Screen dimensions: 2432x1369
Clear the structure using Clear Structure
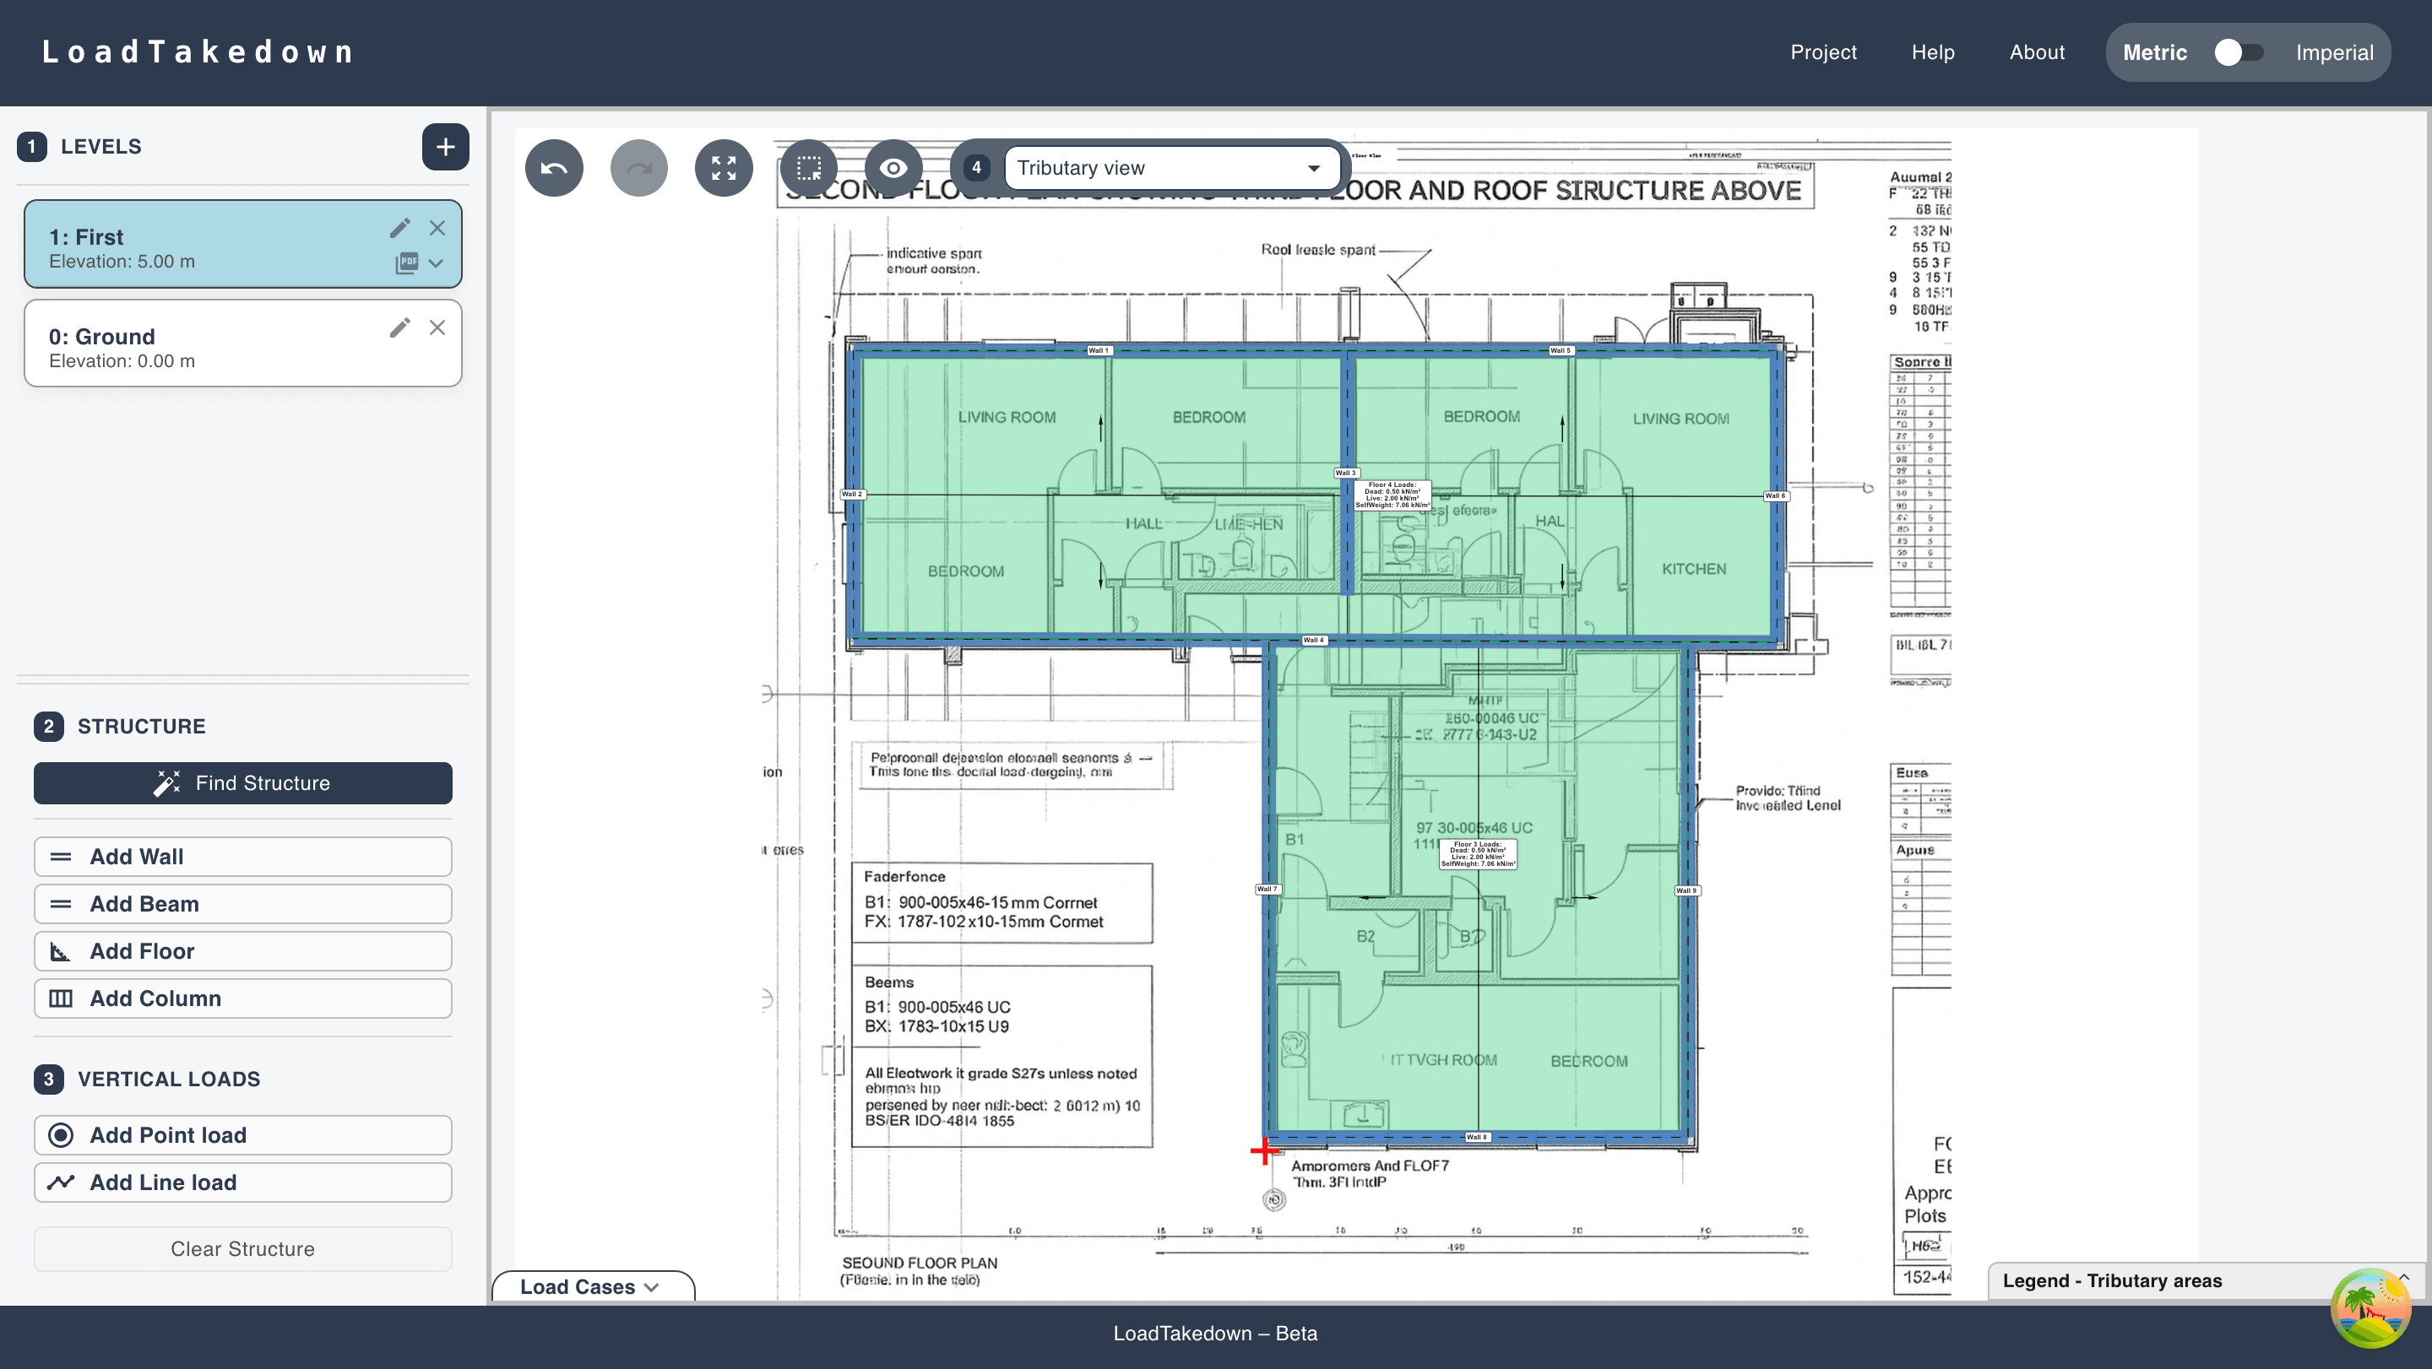242,1248
